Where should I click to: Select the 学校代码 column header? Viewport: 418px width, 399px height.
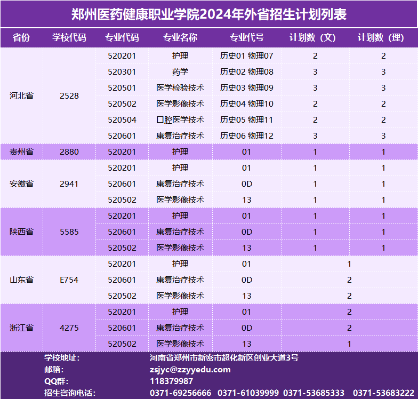[x=69, y=37]
